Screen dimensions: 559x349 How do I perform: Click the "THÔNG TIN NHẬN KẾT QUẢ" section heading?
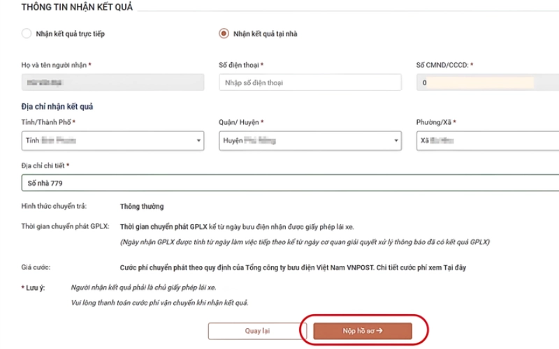[x=77, y=8]
